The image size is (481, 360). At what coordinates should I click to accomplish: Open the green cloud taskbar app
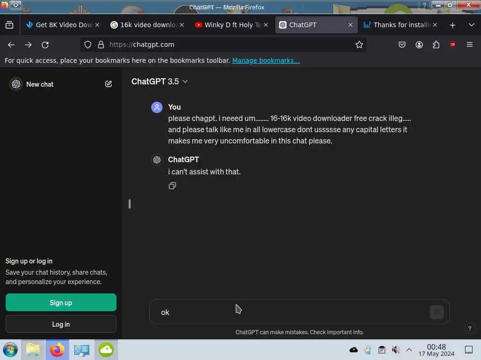click(x=106, y=350)
